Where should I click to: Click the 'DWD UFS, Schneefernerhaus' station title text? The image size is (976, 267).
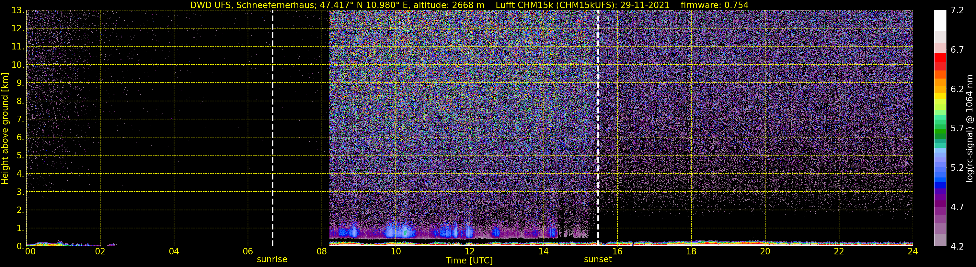pos(253,5)
